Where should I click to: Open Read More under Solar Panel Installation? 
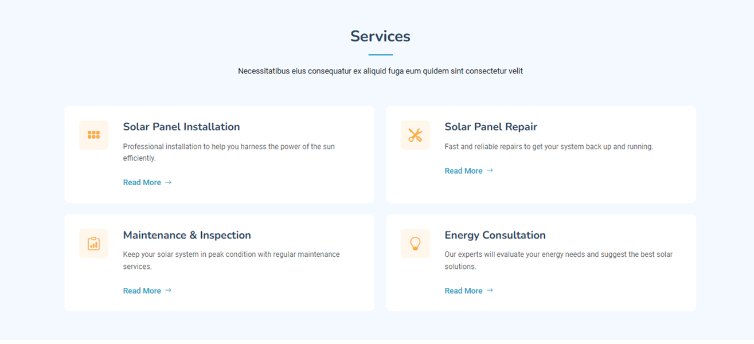[x=142, y=182]
